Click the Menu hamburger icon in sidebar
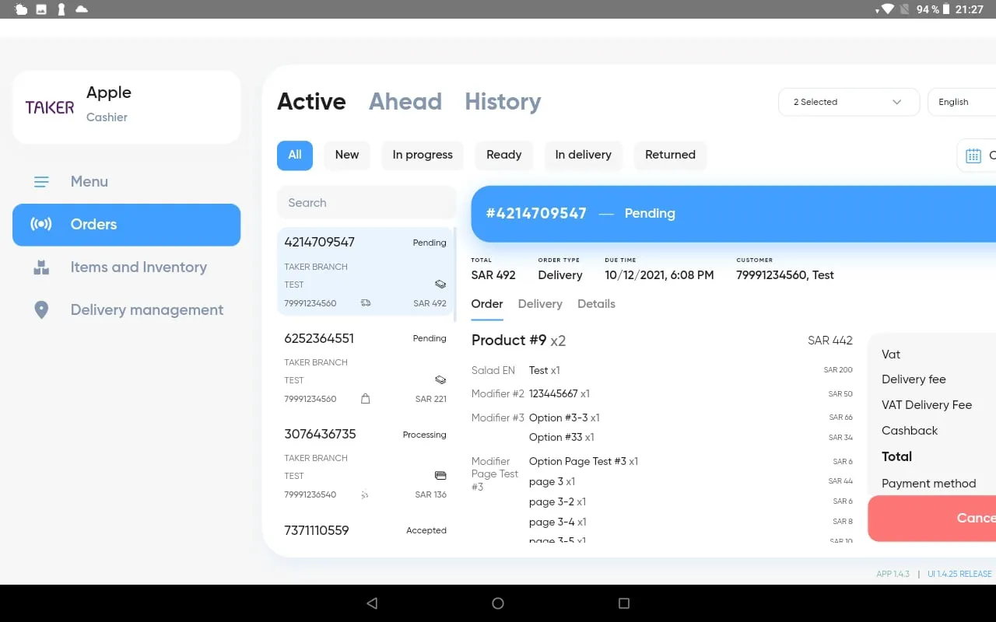The height and width of the screenshot is (622, 996). (x=41, y=182)
